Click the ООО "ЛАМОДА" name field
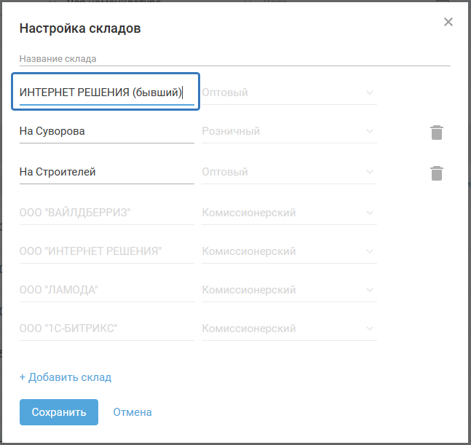471x445 pixels. (x=106, y=290)
